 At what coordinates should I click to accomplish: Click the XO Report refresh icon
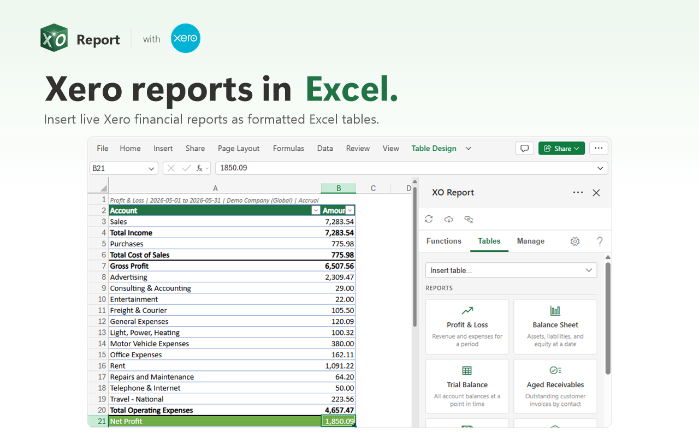coord(429,219)
